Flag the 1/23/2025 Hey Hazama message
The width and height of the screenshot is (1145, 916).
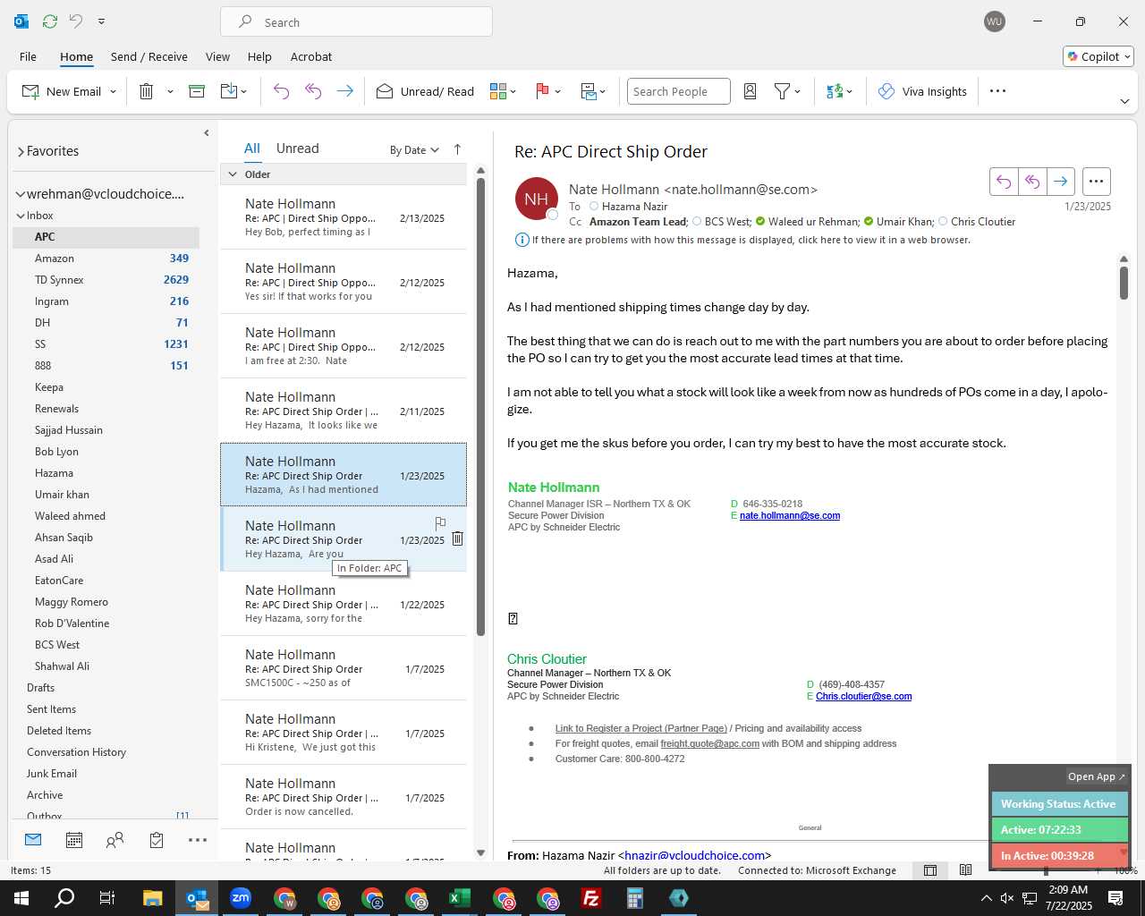click(x=440, y=523)
